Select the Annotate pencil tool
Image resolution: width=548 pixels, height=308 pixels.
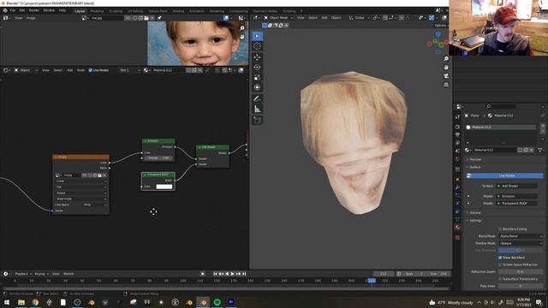(x=257, y=99)
